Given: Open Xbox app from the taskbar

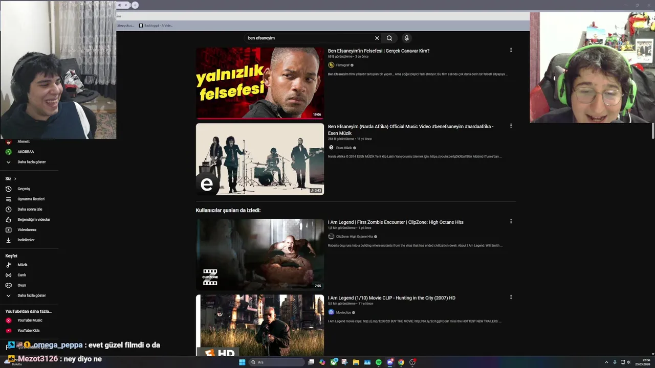Looking at the screenshot, I should tap(334, 362).
